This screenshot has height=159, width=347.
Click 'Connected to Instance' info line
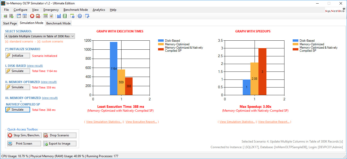click(277, 147)
